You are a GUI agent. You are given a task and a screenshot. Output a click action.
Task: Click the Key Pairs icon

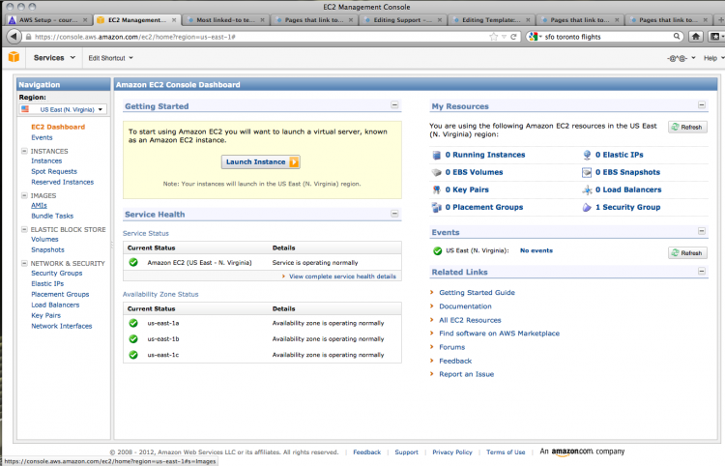click(437, 190)
